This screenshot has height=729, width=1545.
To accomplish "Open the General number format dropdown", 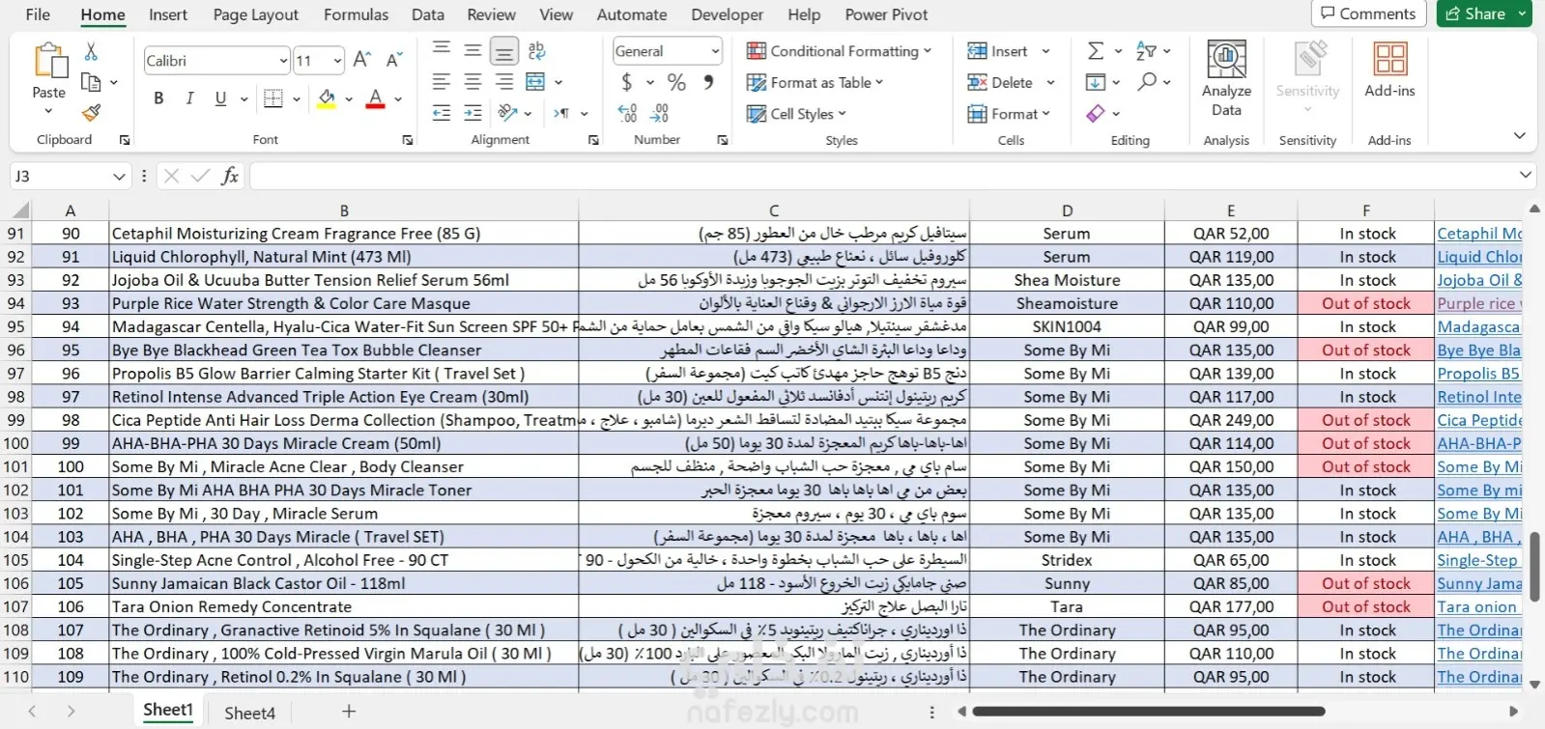I will tap(715, 51).
